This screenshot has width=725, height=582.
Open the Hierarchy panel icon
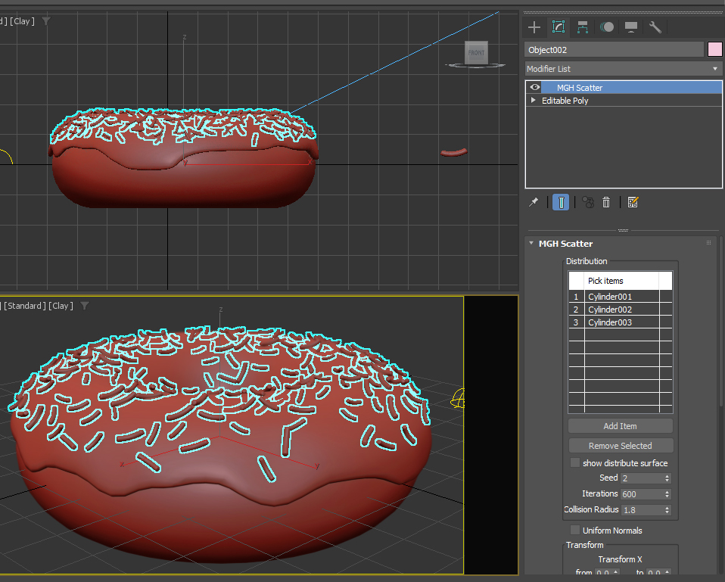(x=583, y=27)
